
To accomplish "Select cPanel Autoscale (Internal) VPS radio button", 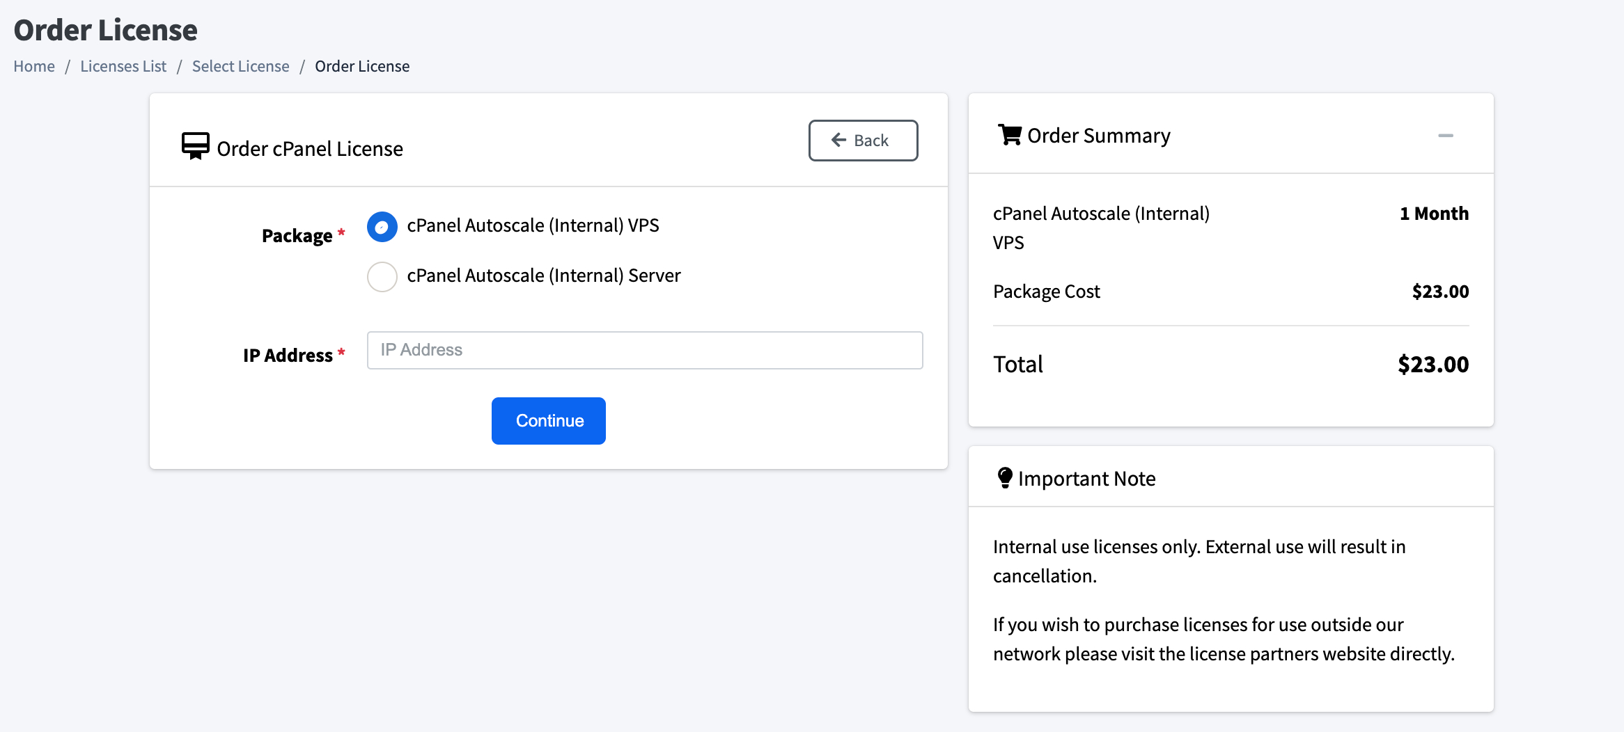I will pyautogui.click(x=382, y=227).
